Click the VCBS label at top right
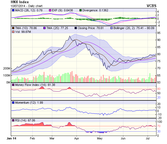 151,5
